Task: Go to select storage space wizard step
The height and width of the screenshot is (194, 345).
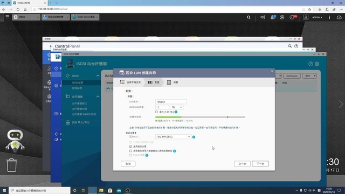Action: pyautogui.click(x=130, y=82)
